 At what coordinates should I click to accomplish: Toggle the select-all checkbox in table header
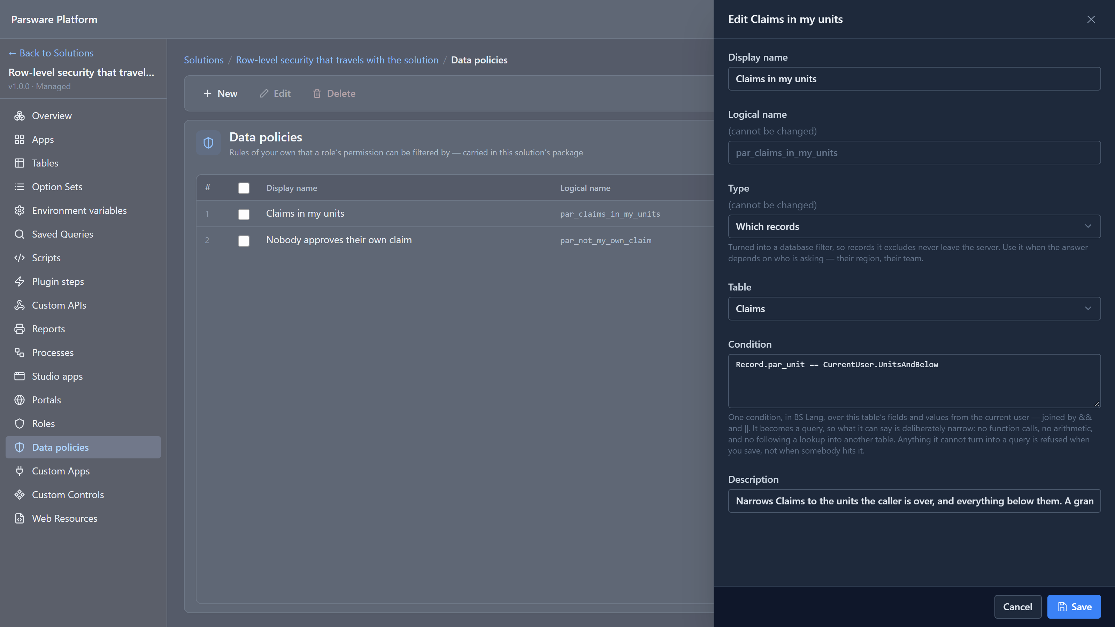pos(244,188)
